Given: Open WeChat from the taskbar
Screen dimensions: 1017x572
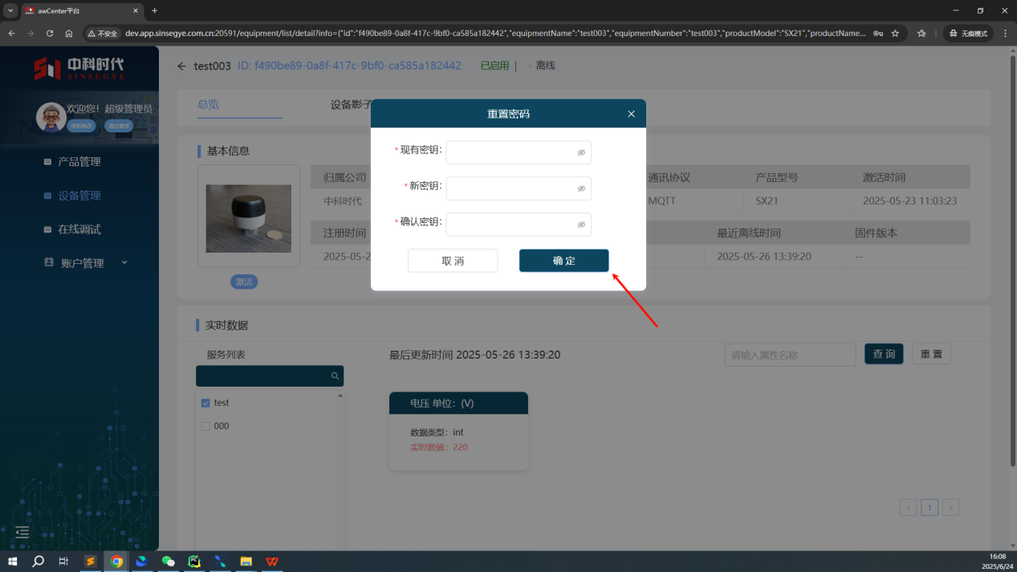Looking at the screenshot, I should point(168,562).
